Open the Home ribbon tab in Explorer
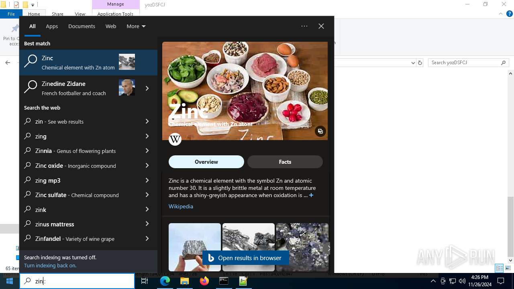This screenshot has height=289, width=514. pyautogui.click(x=34, y=14)
